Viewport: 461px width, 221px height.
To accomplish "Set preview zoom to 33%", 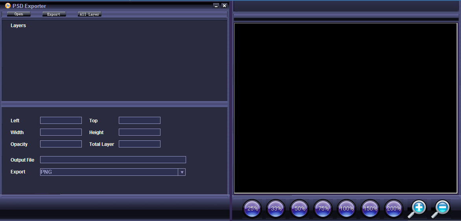I will pos(276,208).
